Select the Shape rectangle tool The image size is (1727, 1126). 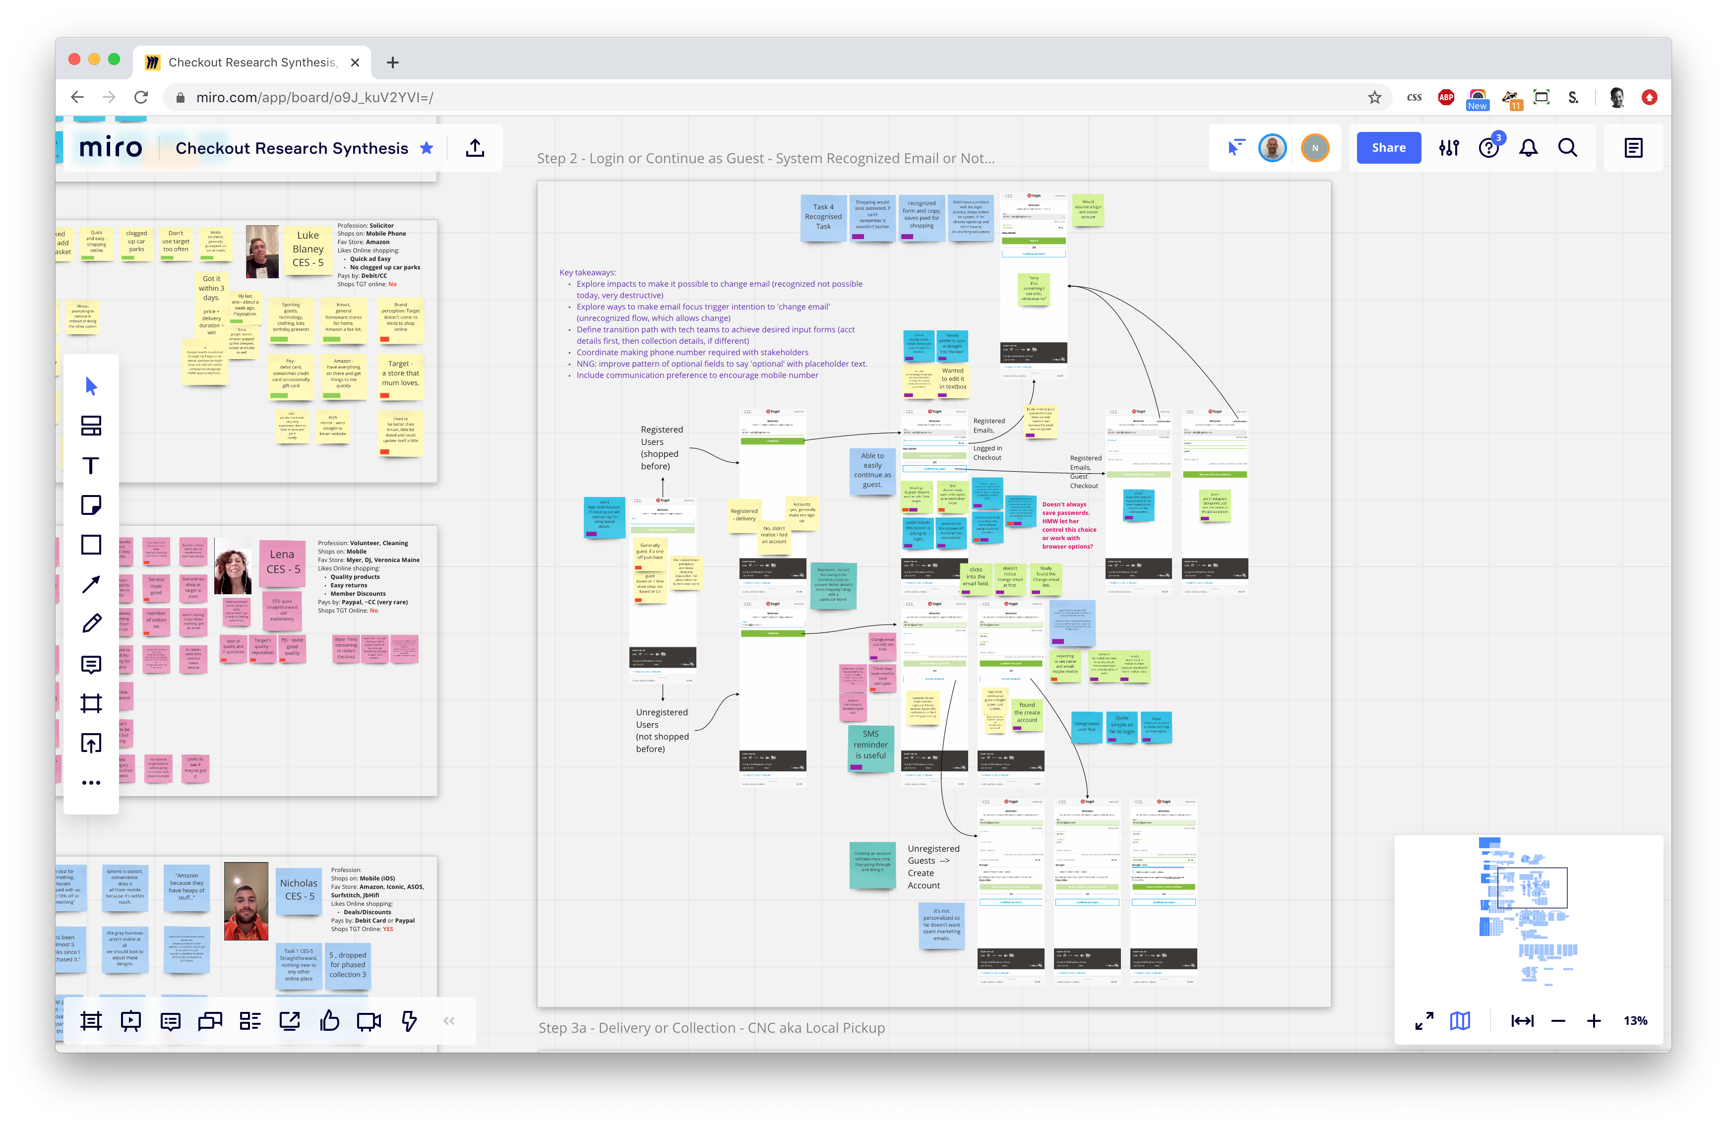[91, 545]
